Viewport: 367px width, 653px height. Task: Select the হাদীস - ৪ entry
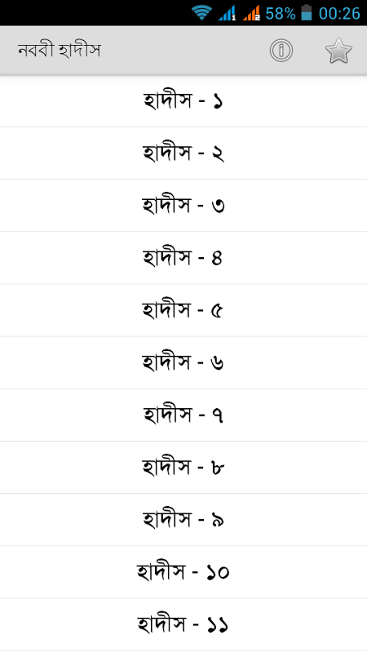tap(183, 258)
